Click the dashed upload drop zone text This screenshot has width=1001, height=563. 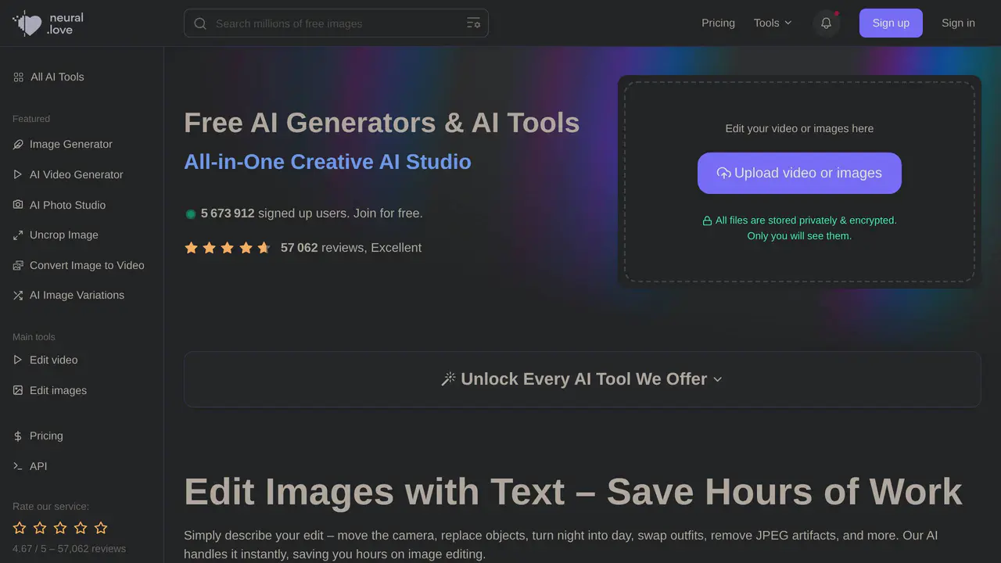799,128
